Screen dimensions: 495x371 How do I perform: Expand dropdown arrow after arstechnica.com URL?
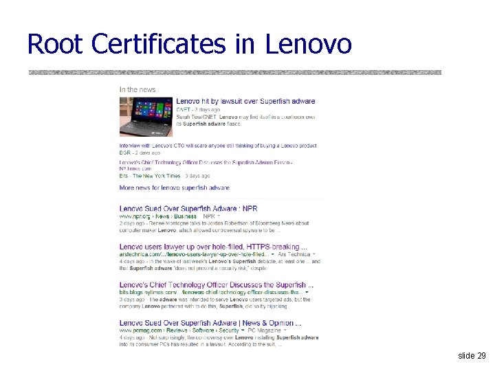[273, 254]
